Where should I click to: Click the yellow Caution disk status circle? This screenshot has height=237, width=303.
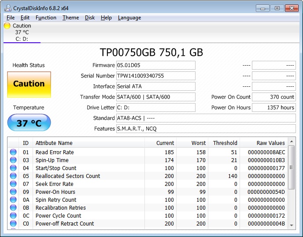(x=7, y=26)
